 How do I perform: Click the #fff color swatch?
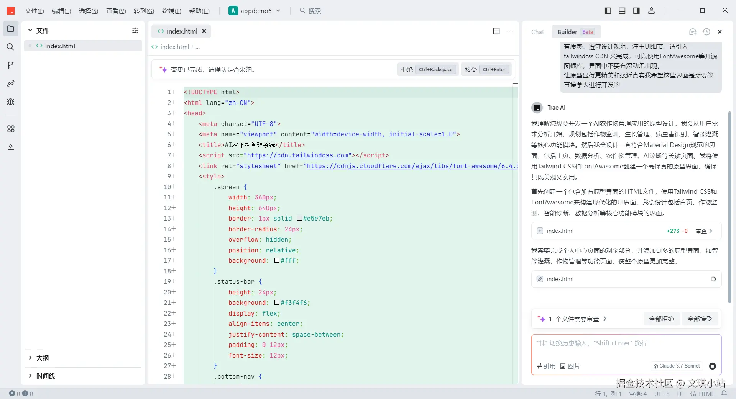(x=277, y=260)
